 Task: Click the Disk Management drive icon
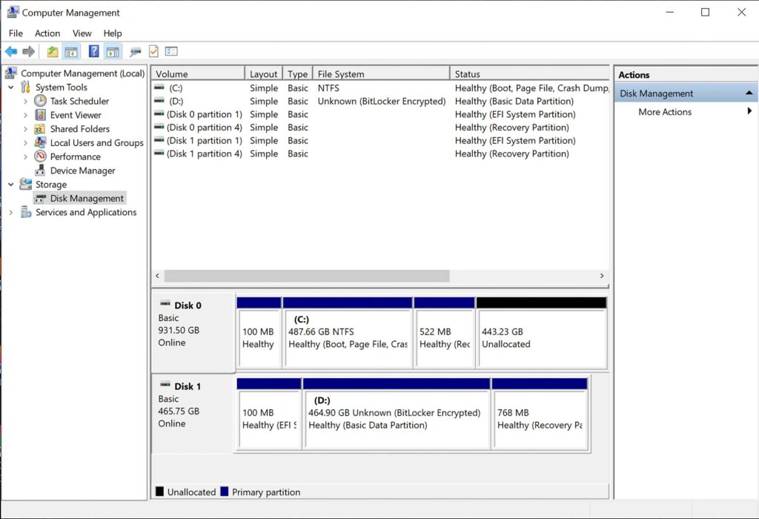[41, 198]
